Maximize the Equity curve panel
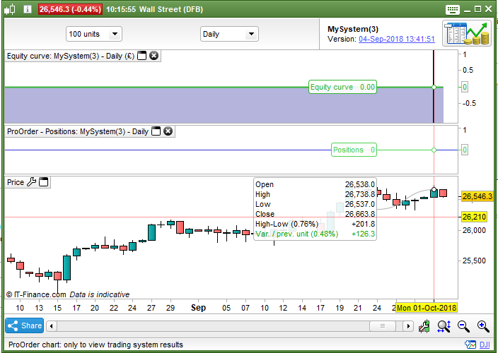The height and width of the screenshot is (353, 498). tap(141, 56)
